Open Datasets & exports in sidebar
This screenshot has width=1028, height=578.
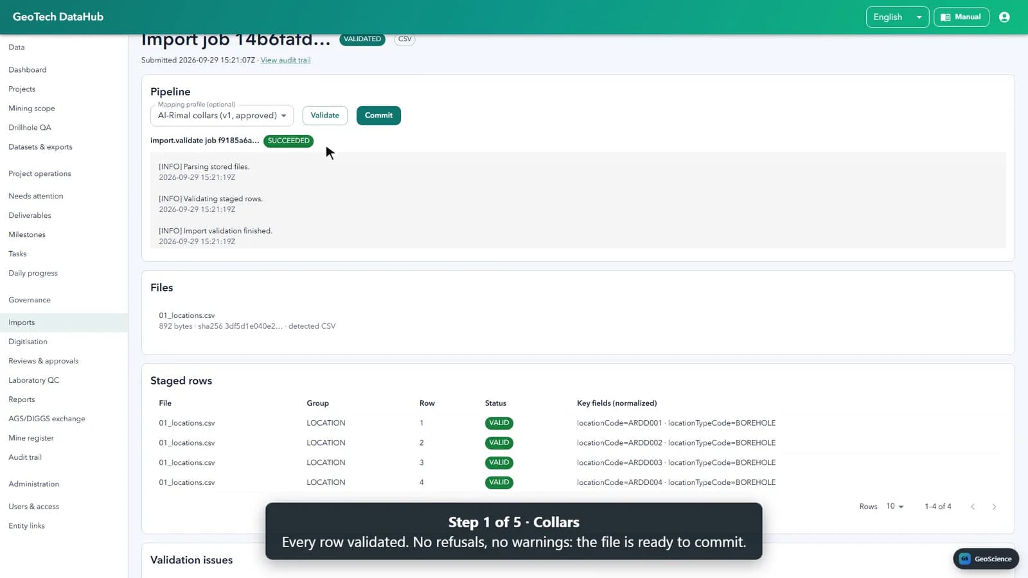pos(40,146)
